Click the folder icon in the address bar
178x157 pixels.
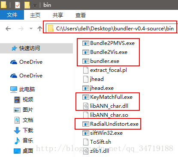pyautogui.click(x=51, y=28)
